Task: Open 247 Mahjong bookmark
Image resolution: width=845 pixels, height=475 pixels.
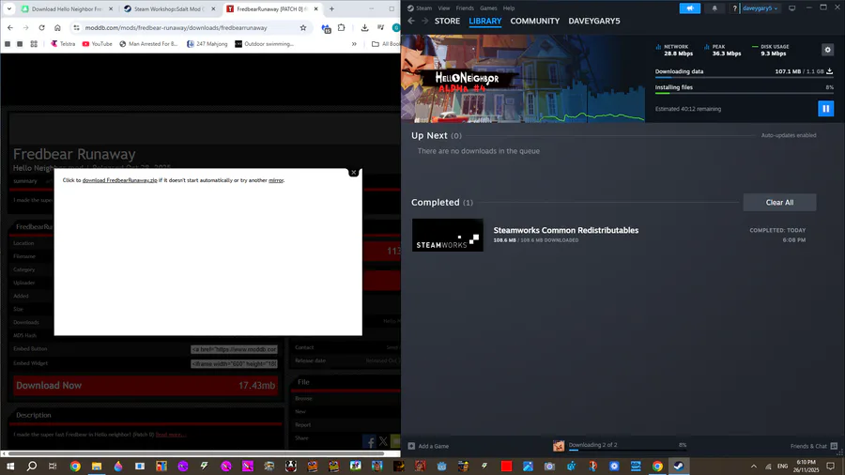Action: (x=207, y=44)
